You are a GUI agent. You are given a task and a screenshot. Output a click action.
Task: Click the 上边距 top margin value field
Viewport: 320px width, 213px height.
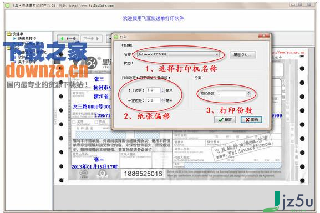[153, 90]
